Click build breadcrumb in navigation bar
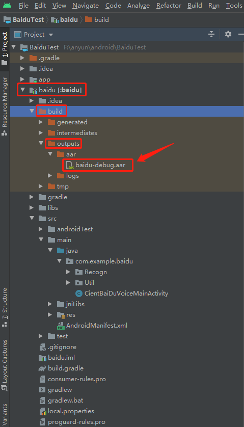Image resolution: width=244 pixels, height=427 pixels. coord(97,19)
